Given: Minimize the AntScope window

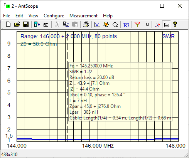Looking at the screenshot, I should tap(145, 6).
